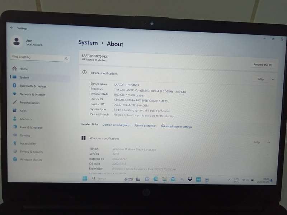Copy the Windows specifications

257,142
